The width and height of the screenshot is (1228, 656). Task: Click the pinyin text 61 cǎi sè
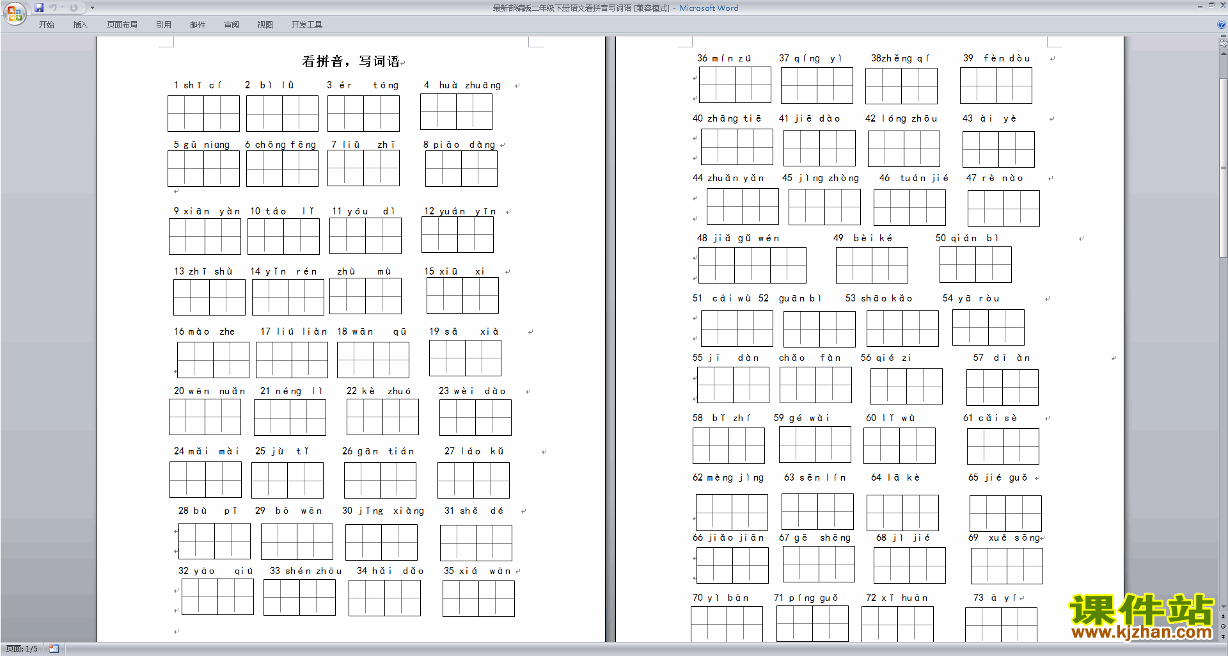click(990, 418)
